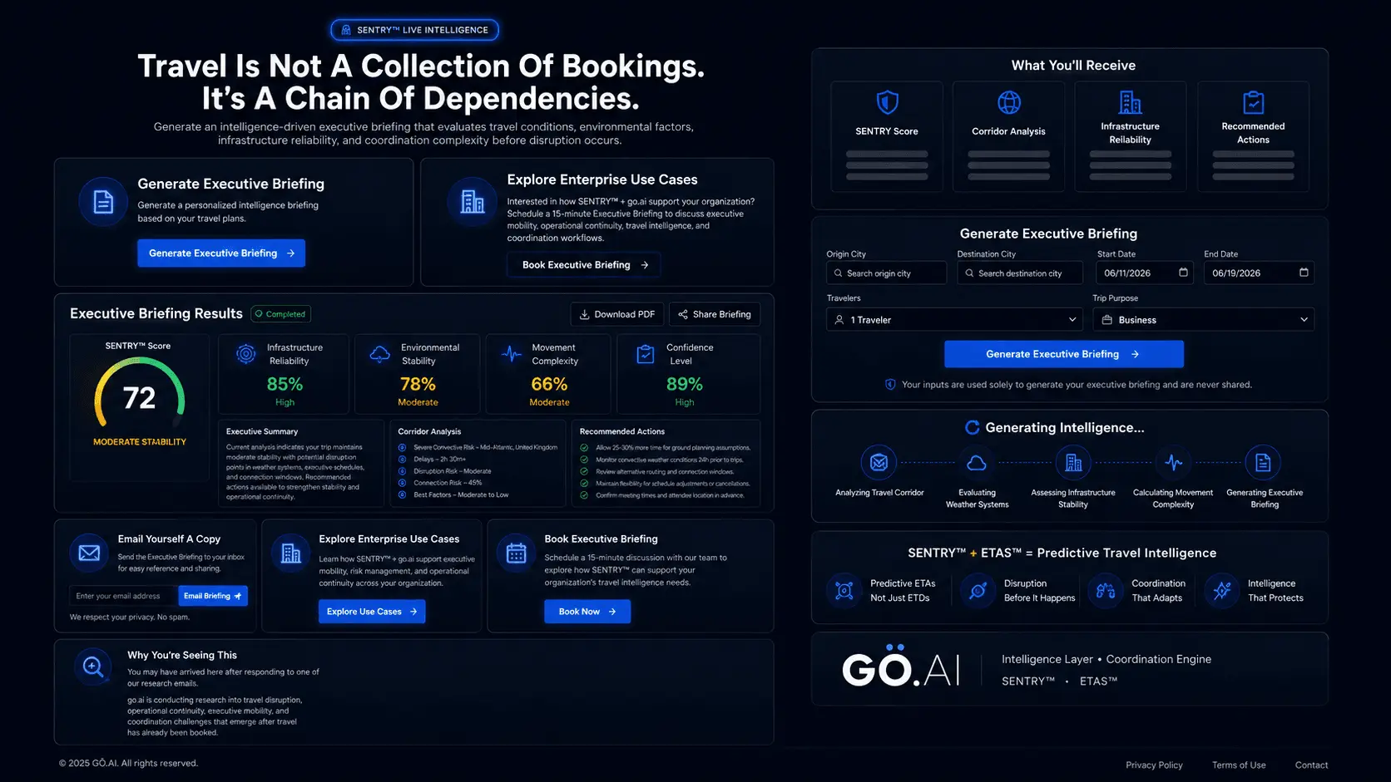
Task: Click the Movement Complexity pulse icon
Action: [512, 354]
